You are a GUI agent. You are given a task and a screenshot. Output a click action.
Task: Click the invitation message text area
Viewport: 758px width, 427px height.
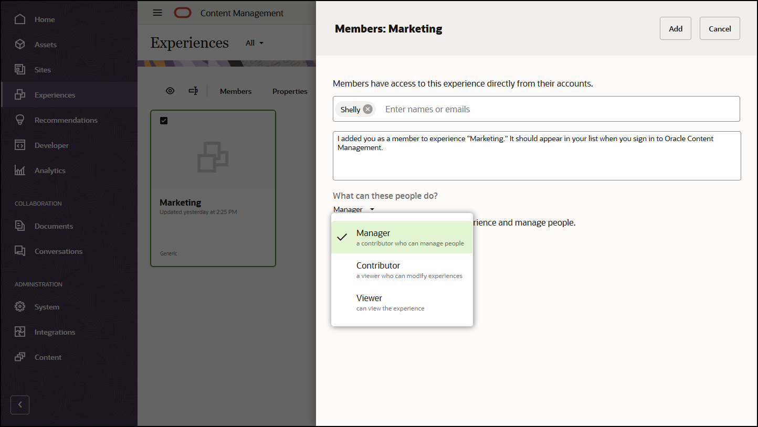(x=537, y=156)
